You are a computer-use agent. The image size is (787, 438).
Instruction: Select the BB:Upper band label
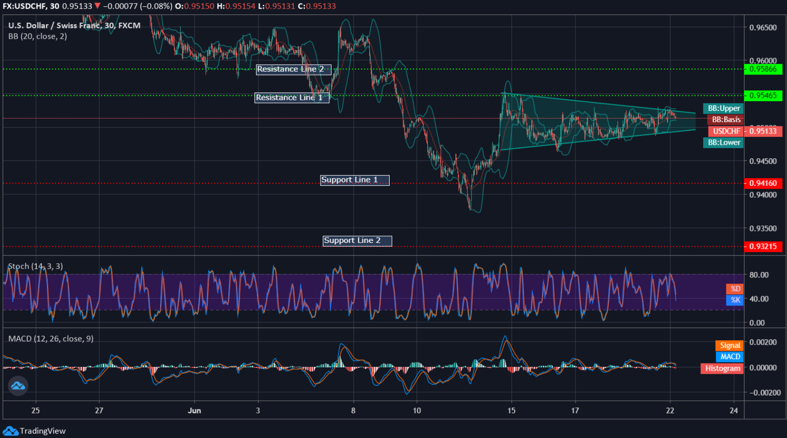[x=723, y=108]
